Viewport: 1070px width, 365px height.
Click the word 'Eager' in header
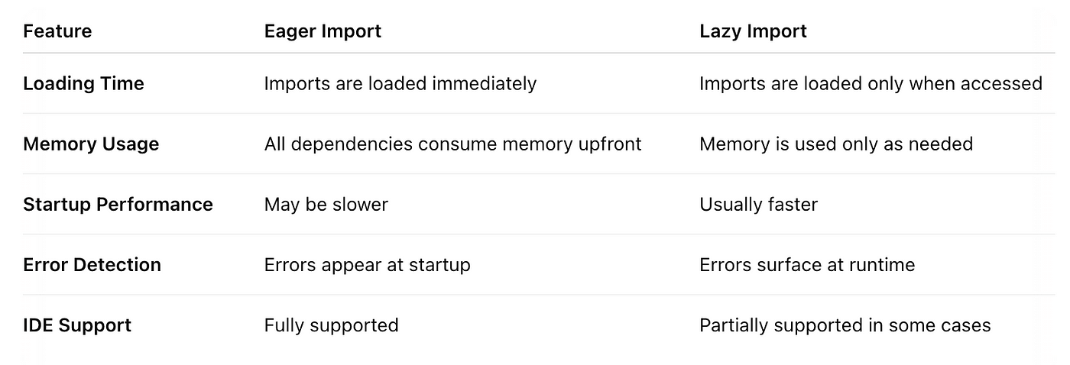pos(291,32)
